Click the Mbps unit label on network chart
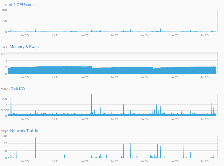 click(x=5, y=131)
